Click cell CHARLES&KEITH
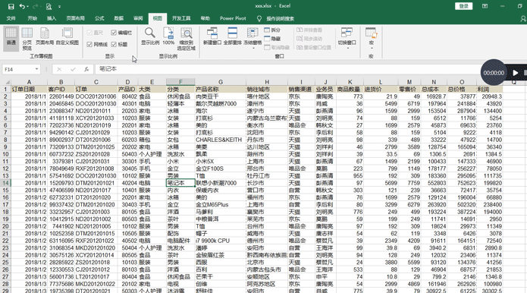The width and height of the screenshot is (527, 293). tap(220, 140)
